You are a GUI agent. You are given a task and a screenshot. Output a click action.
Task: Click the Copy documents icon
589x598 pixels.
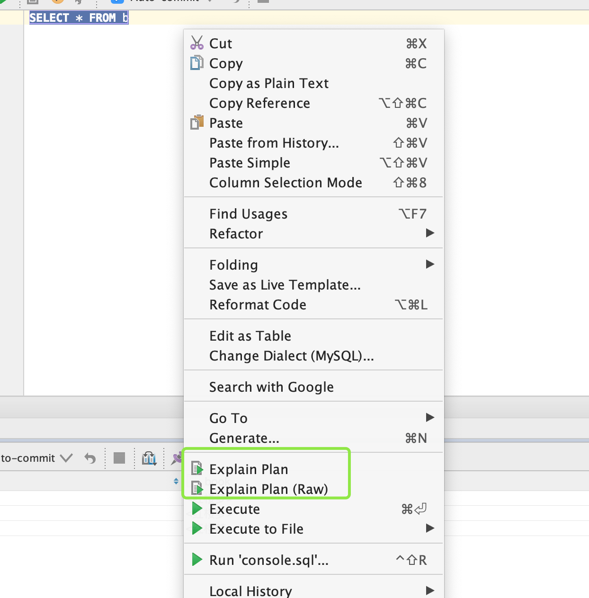(196, 63)
